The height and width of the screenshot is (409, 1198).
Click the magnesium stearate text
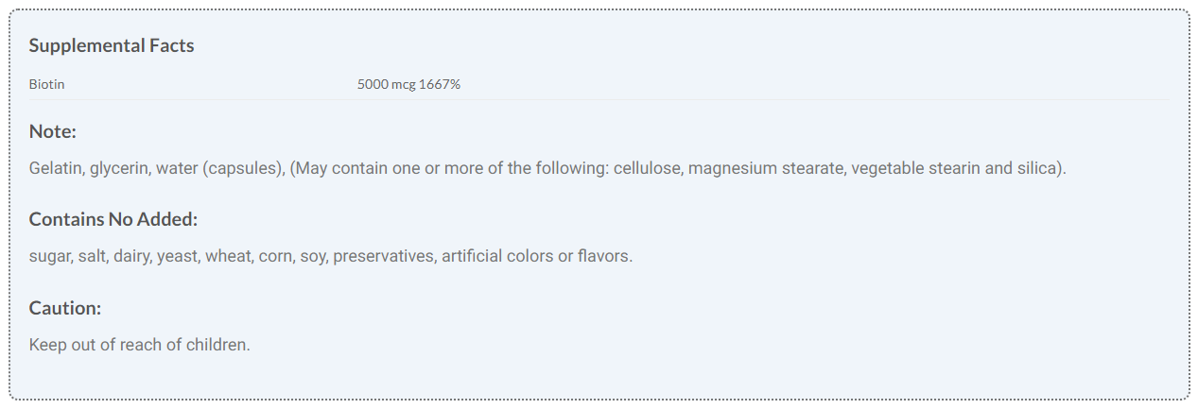tap(765, 168)
